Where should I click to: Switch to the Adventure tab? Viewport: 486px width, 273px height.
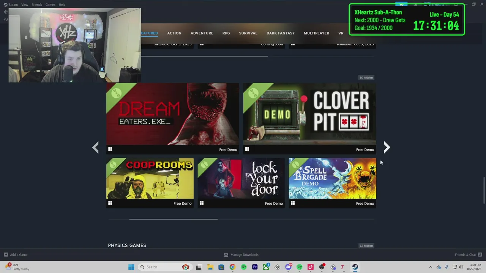point(202,33)
